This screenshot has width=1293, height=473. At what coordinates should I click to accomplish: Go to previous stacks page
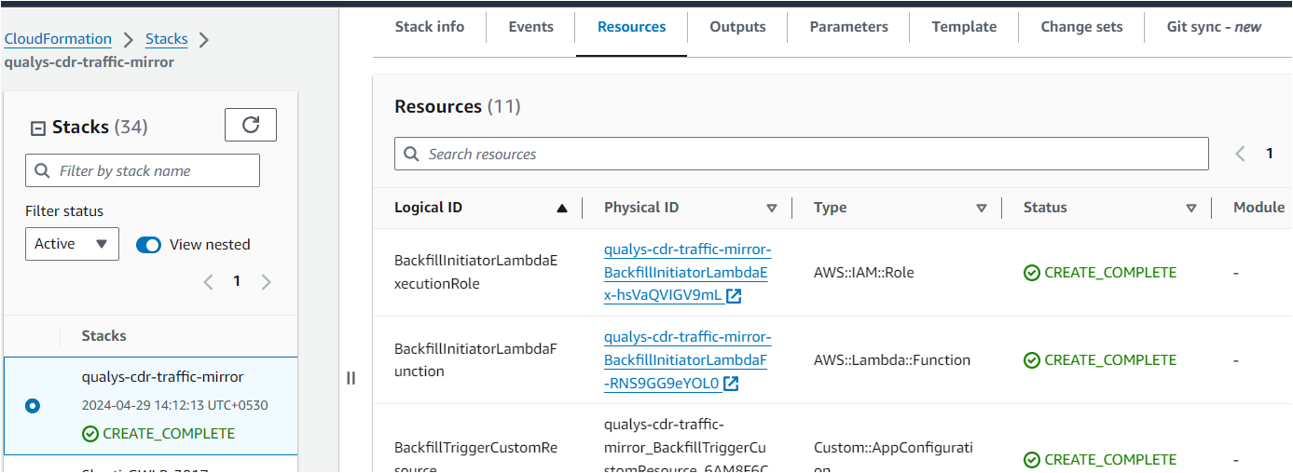(x=209, y=281)
